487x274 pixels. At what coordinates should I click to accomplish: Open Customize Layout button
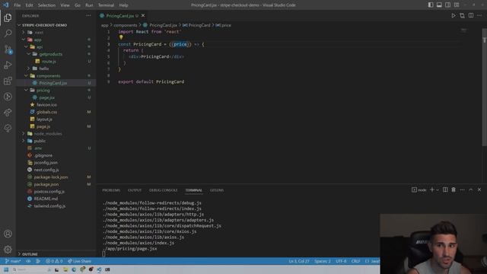point(457,5)
